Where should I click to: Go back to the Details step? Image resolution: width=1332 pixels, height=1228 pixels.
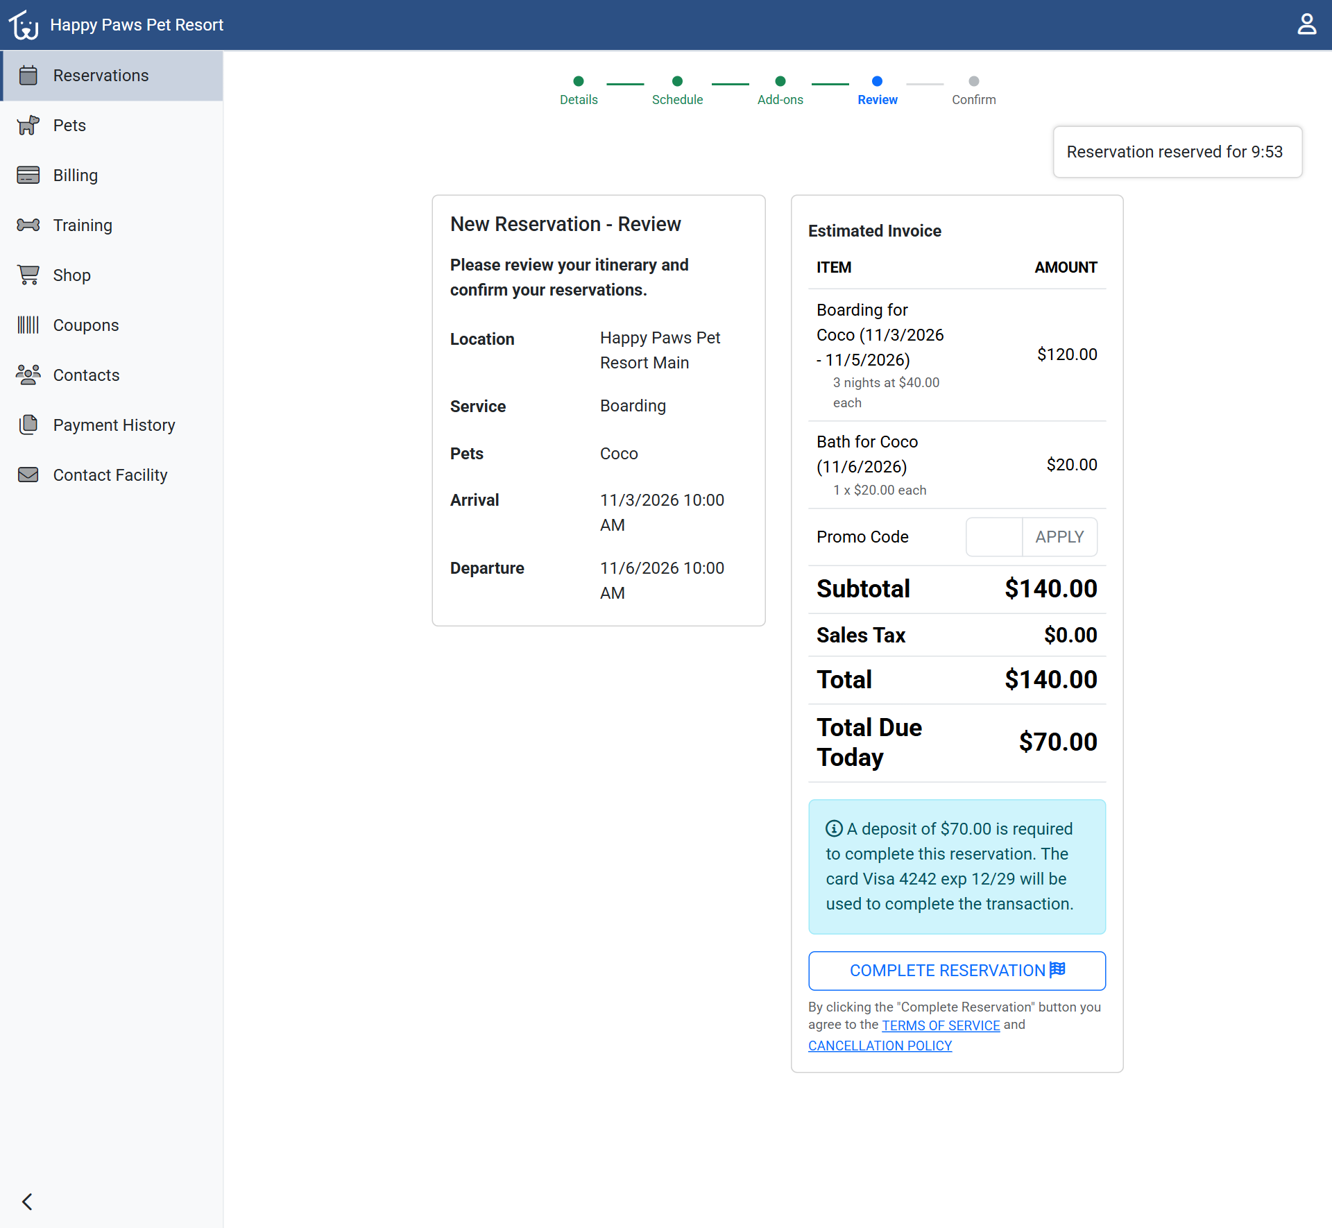[x=579, y=91]
